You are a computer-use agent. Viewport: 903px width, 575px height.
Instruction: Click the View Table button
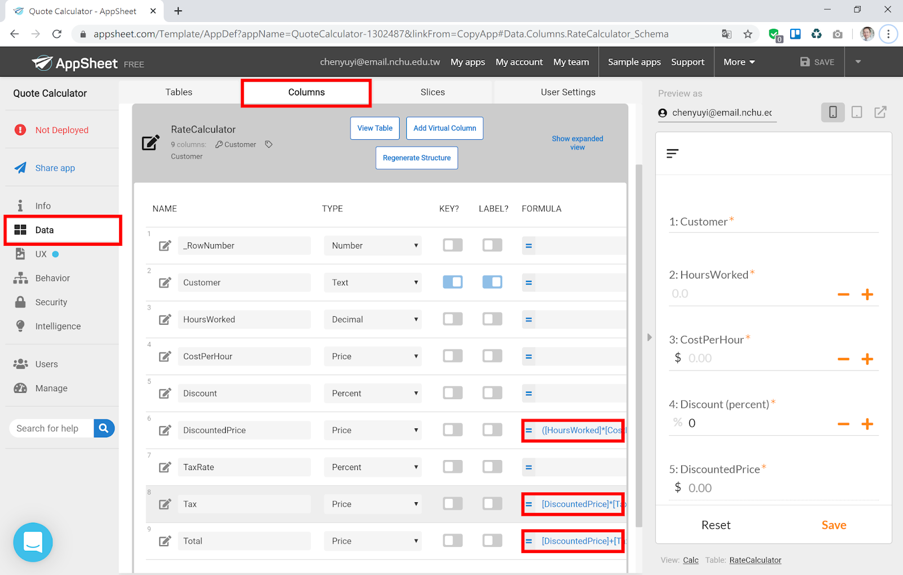pyautogui.click(x=375, y=128)
